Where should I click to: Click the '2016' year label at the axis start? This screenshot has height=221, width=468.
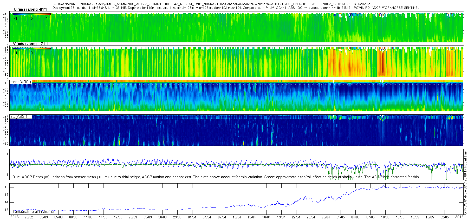[x=14, y=217]
